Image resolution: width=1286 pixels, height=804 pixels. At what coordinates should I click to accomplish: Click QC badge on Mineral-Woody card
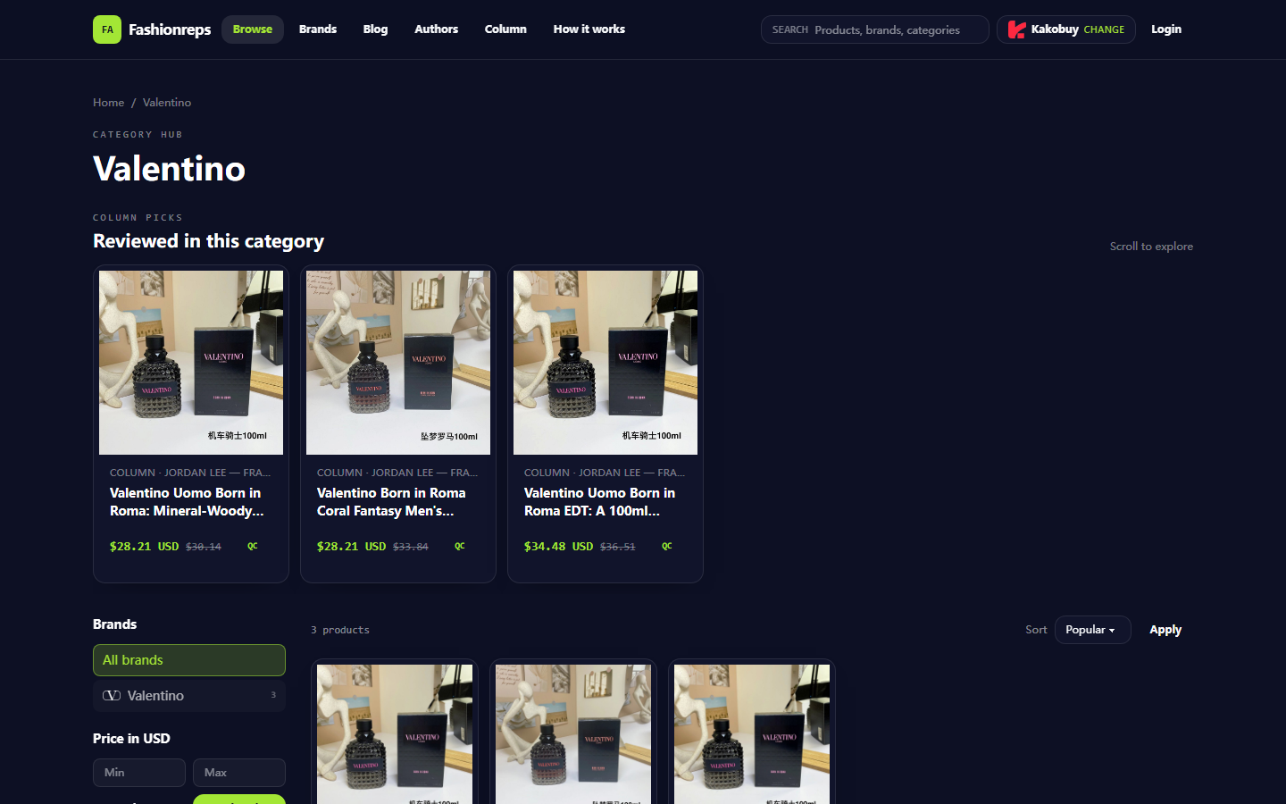pos(253,546)
